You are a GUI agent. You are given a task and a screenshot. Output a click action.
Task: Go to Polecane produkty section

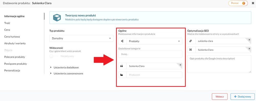coord(15,57)
